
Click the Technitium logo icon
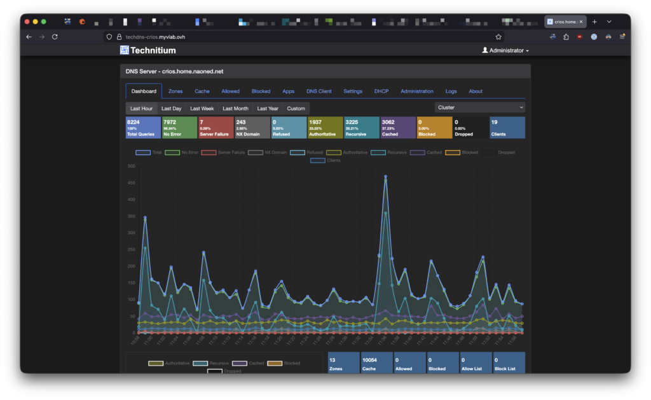(125, 50)
